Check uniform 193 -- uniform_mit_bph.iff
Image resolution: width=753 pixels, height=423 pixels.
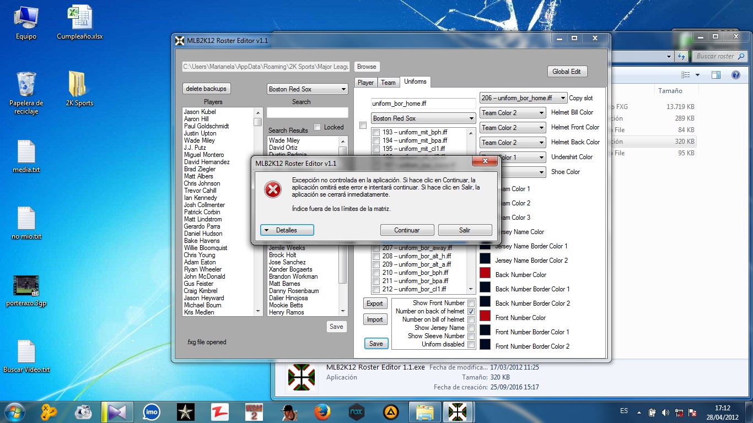pyautogui.click(x=375, y=133)
